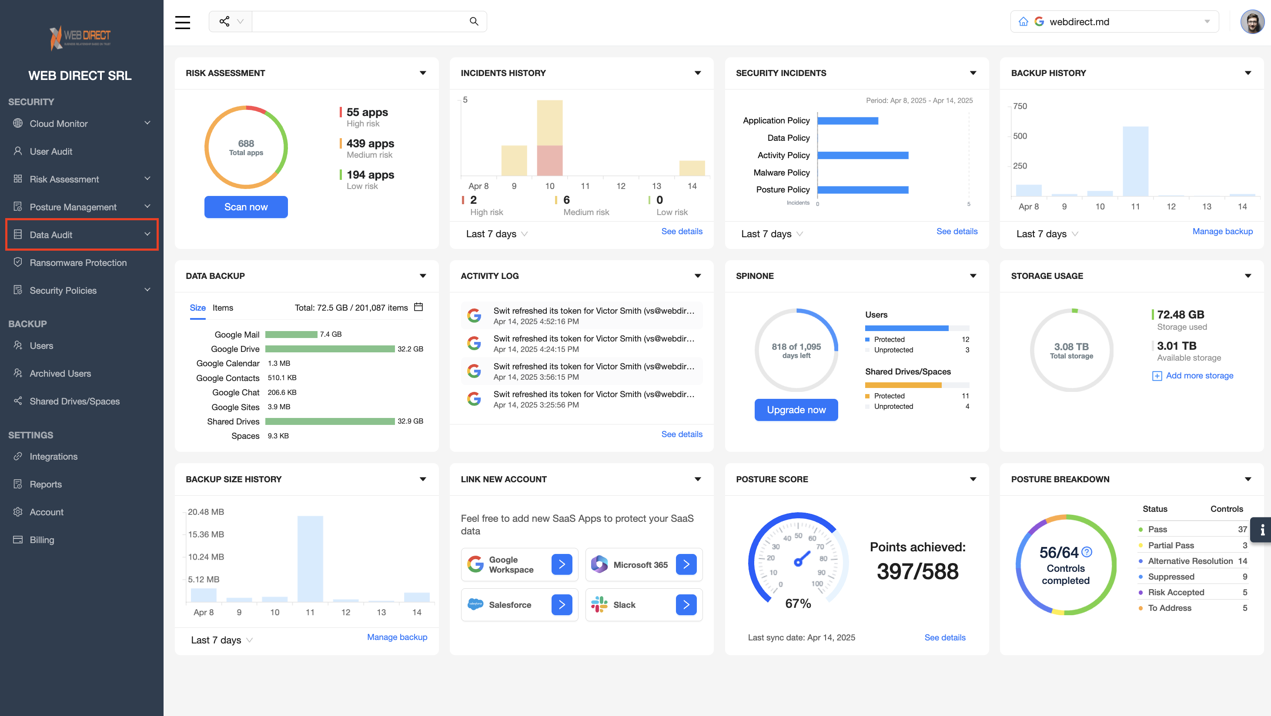The width and height of the screenshot is (1271, 716).
Task: Click the Scan now button
Action: click(x=246, y=207)
